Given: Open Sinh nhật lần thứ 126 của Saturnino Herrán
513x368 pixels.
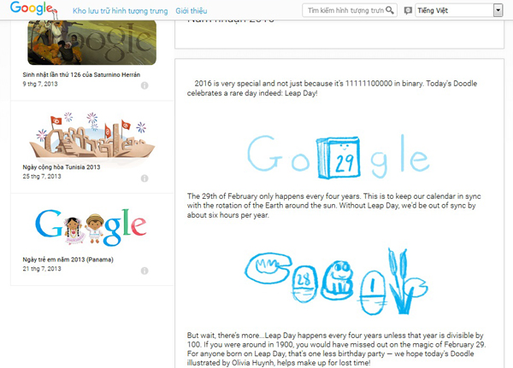Looking at the screenshot, I should pos(81,74).
